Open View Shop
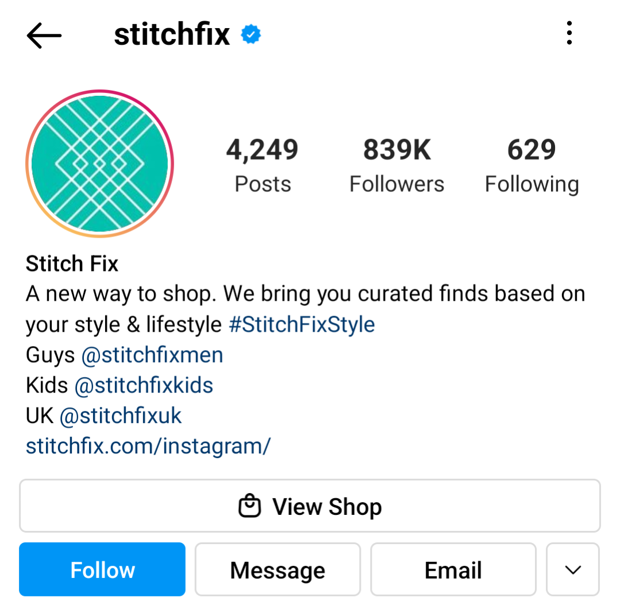 click(310, 506)
